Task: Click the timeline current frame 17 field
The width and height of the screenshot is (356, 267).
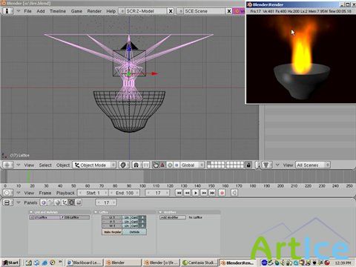Action: 157,193
